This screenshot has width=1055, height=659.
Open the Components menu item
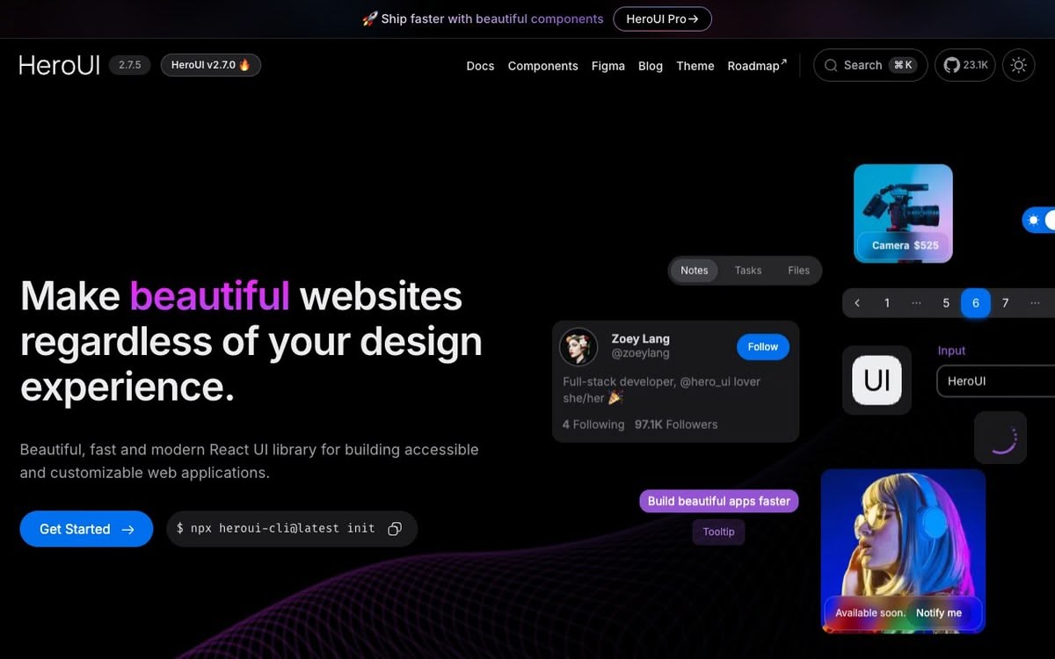(543, 66)
